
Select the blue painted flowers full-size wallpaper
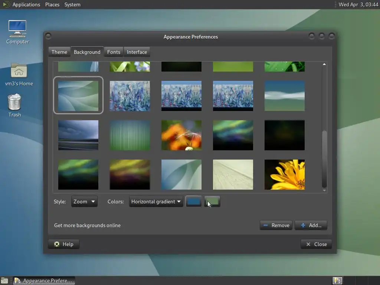pos(130,96)
